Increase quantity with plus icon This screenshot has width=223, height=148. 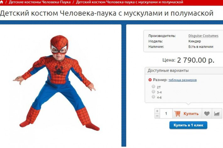157,111
